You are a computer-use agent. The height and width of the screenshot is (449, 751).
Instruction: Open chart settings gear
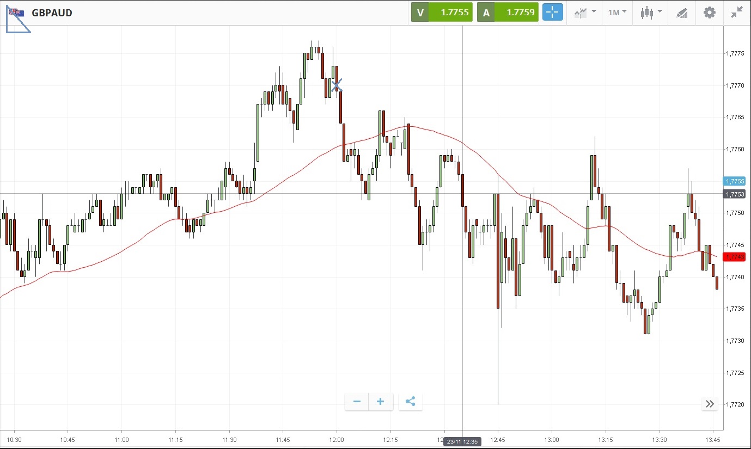click(709, 12)
